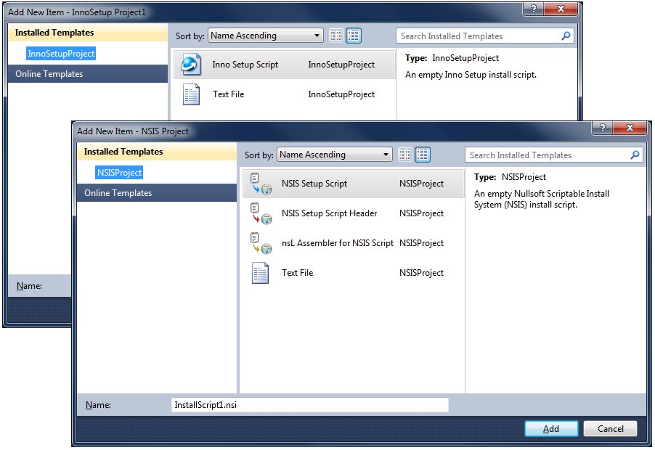Click the nsL Assembler for NSIS Script icon
The height and width of the screenshot is (450, 655).
(261, 243)
